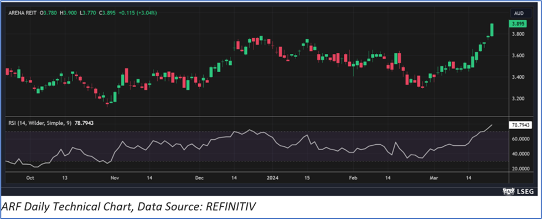Click the Dec date axis label
542x219 pixels.
tap(199, 178)
